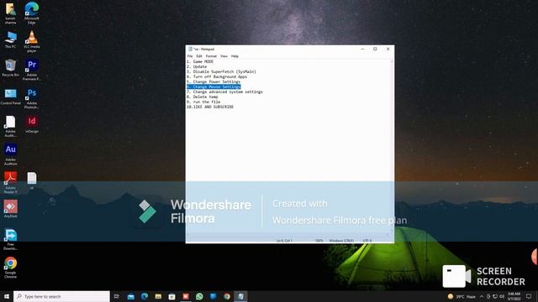The width and height of the screenshot is (538, 302).
Task: Minimize the Notepad window
Action: pyautogui.click(x=362, y=49)
